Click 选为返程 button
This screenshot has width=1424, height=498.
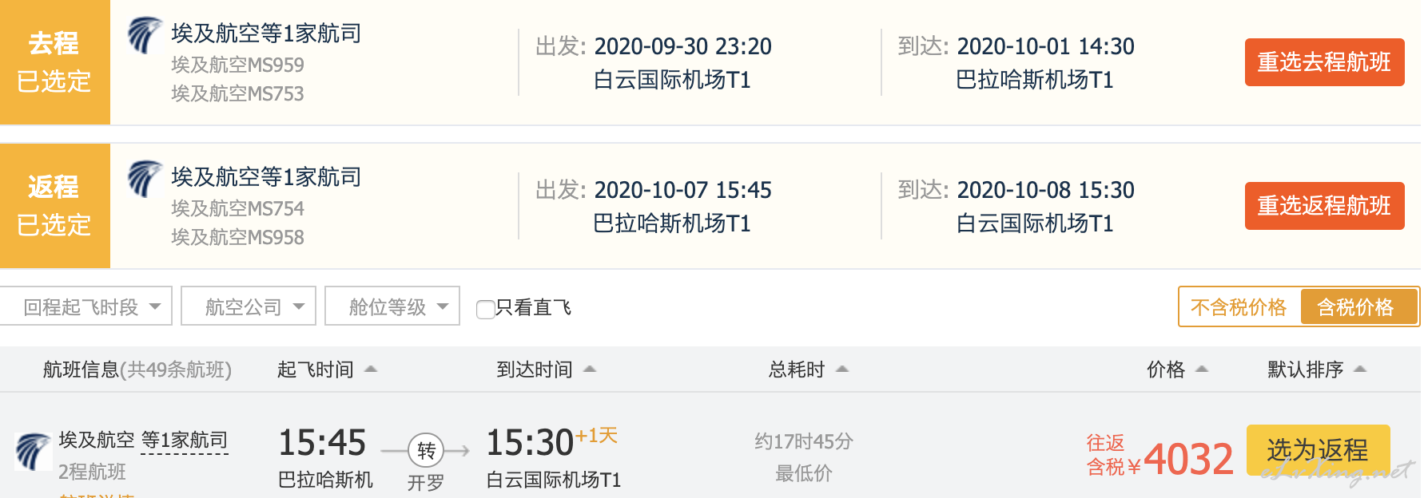1318,450
